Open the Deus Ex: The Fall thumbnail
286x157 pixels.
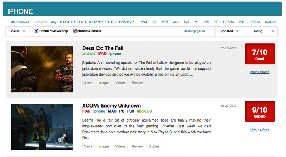pyautogui.click(x=42, y=69)
